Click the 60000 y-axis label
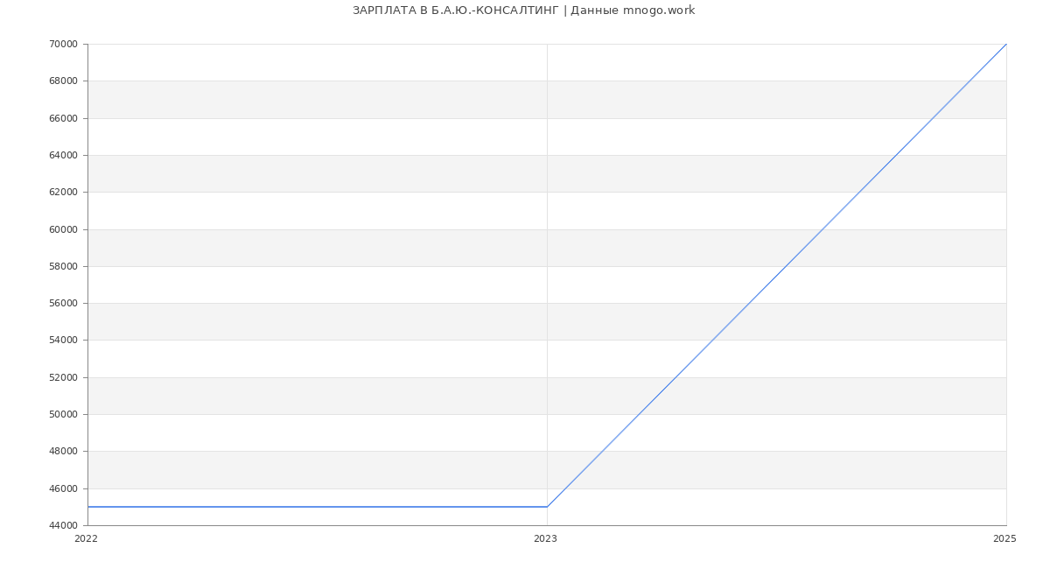The width and height of the screenshot is (1050, 569). (63, 229)
